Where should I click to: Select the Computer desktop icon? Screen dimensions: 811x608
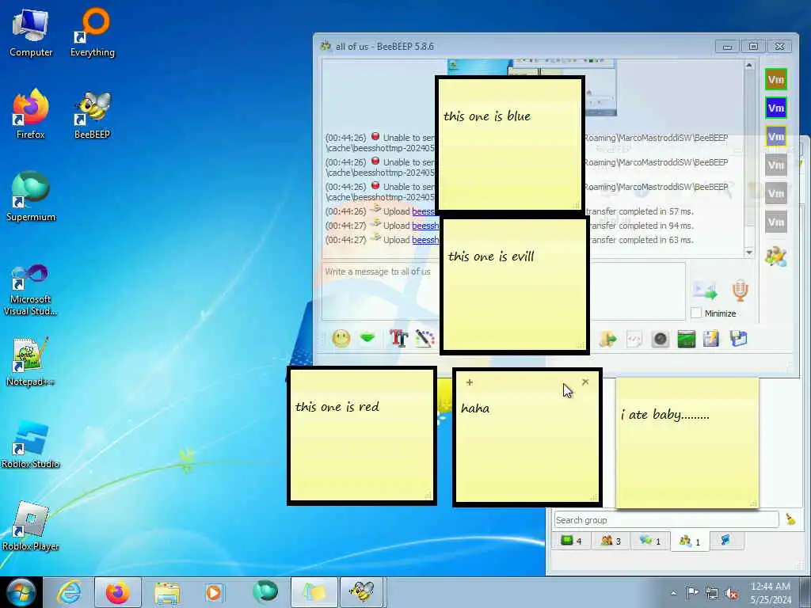(31, 32)
